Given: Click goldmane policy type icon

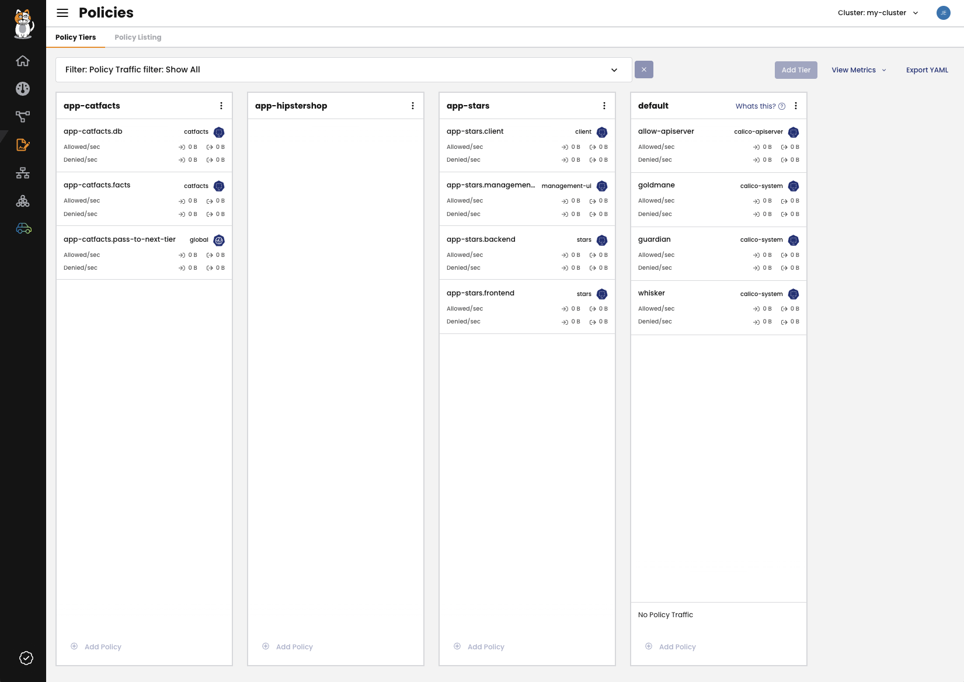Looking at the screenshot, I should pyautogui.click(x=794, y=186).
